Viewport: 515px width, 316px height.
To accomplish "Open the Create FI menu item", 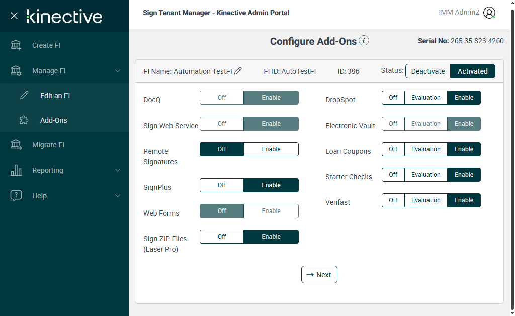I will [x=64, y=45].
